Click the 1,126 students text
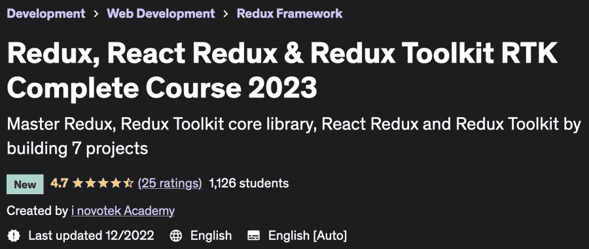589x249 pixels. tap(249, 184)
